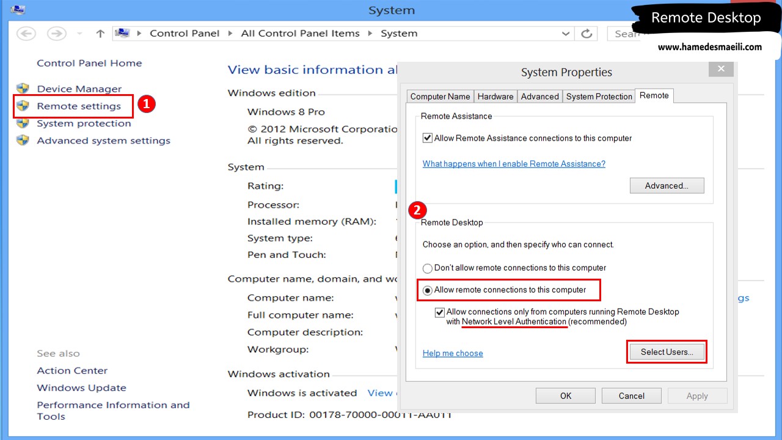Image resolution: width=782 pixels, height=440 pixels.
Task: Click the Processor label
Action: [273, 205]
